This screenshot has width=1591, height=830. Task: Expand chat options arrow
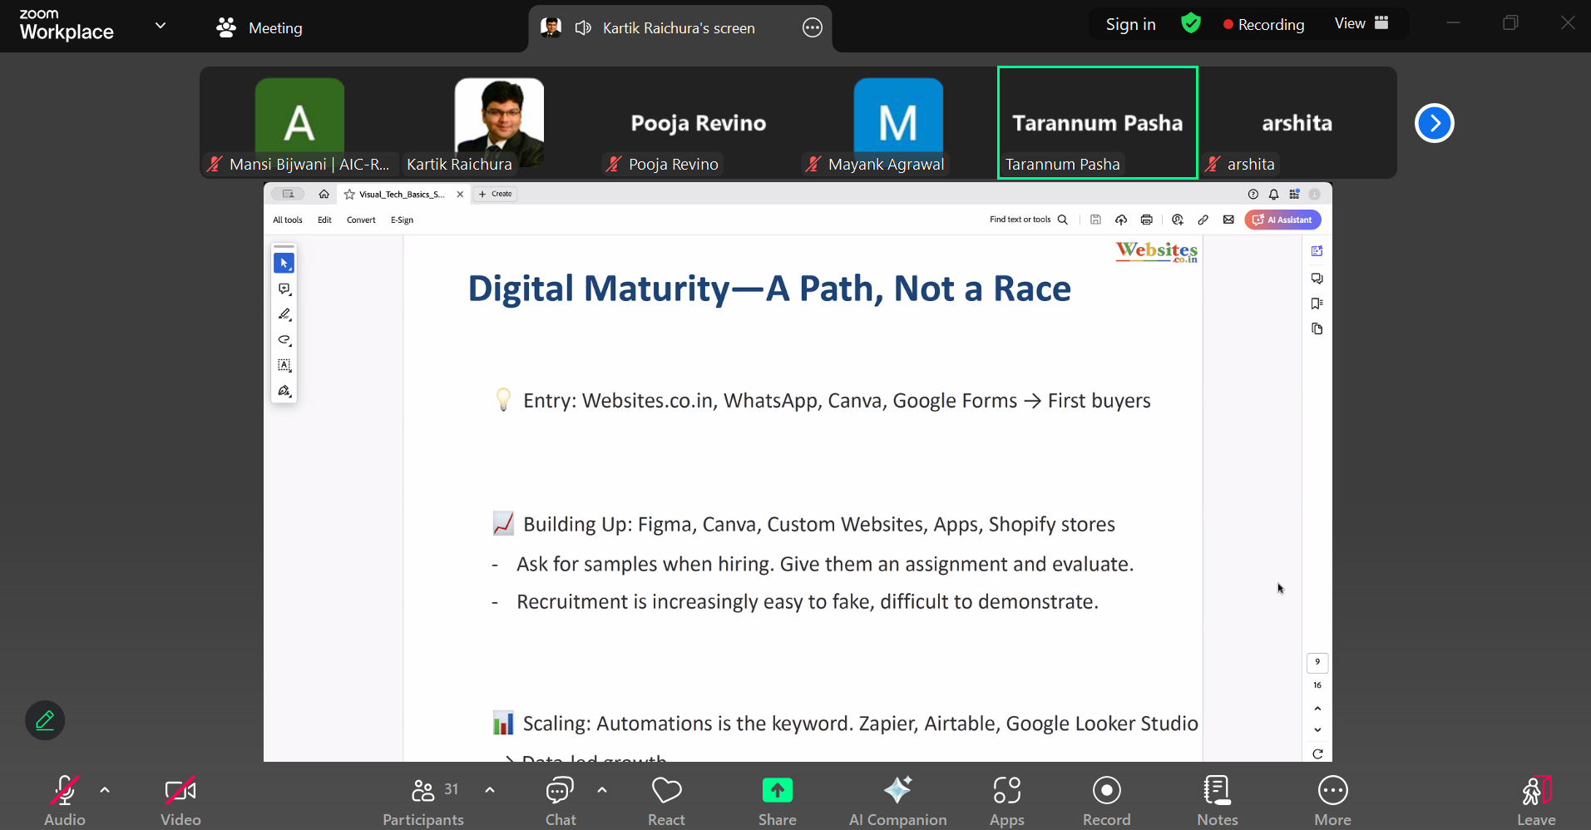pos(602,790)
